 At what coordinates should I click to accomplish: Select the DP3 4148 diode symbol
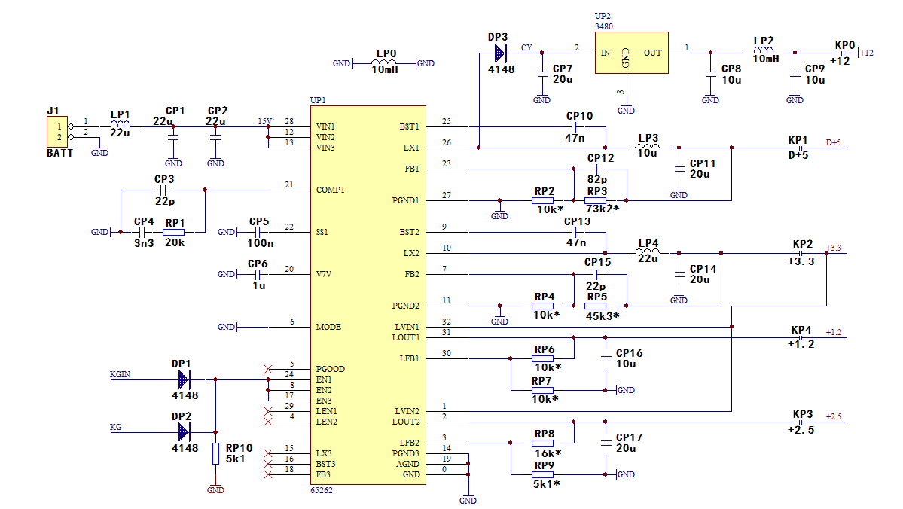(500, 53)
